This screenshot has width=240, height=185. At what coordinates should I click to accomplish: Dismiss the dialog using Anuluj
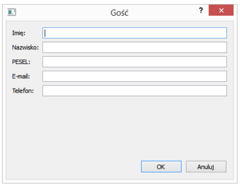tap(206, 167)
